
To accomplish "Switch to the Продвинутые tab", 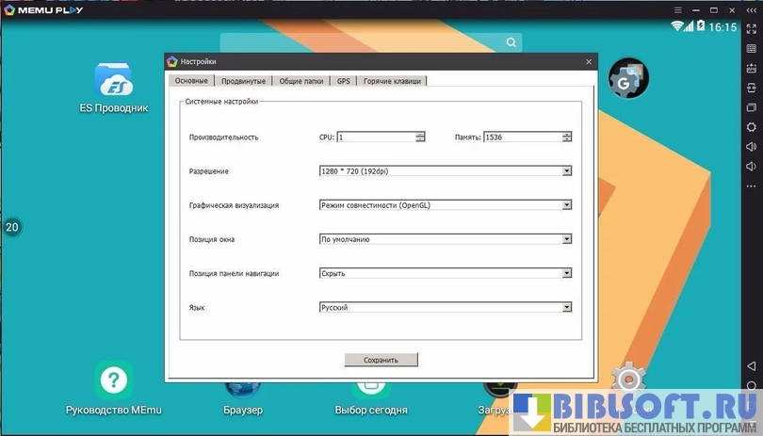I will (x=243, y=81).
